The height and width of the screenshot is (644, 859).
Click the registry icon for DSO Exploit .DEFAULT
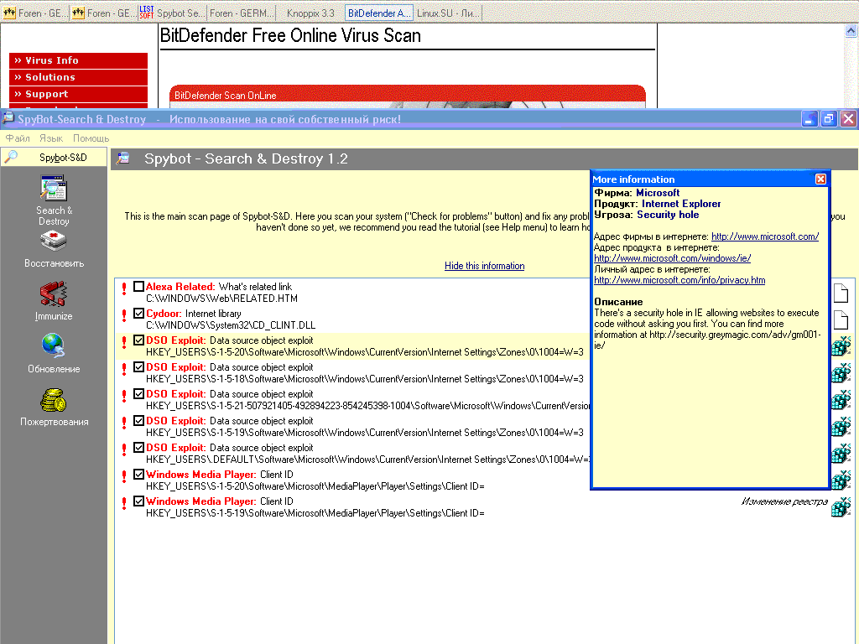pos(841,454)
